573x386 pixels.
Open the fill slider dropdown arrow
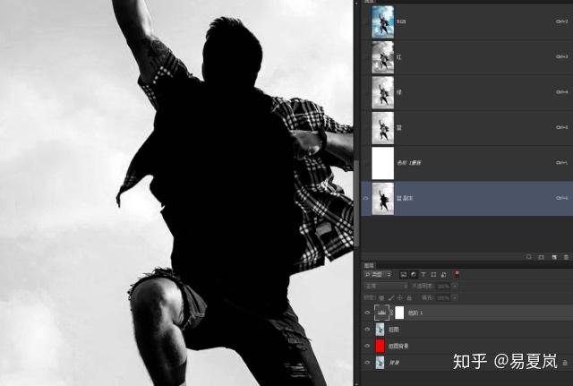[455, 298]
